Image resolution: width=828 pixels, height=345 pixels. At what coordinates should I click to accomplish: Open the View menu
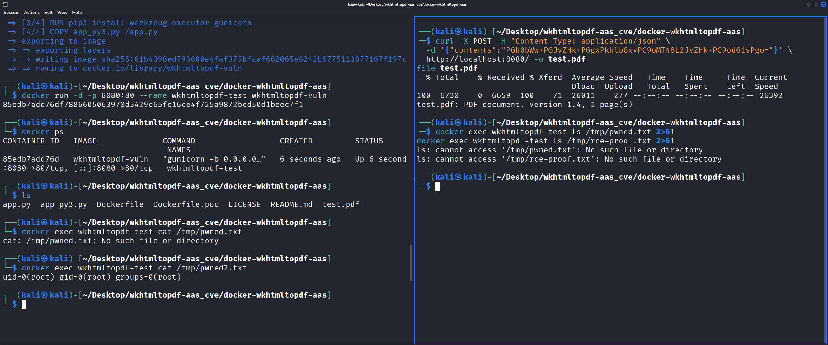click(x=62, y=13)
